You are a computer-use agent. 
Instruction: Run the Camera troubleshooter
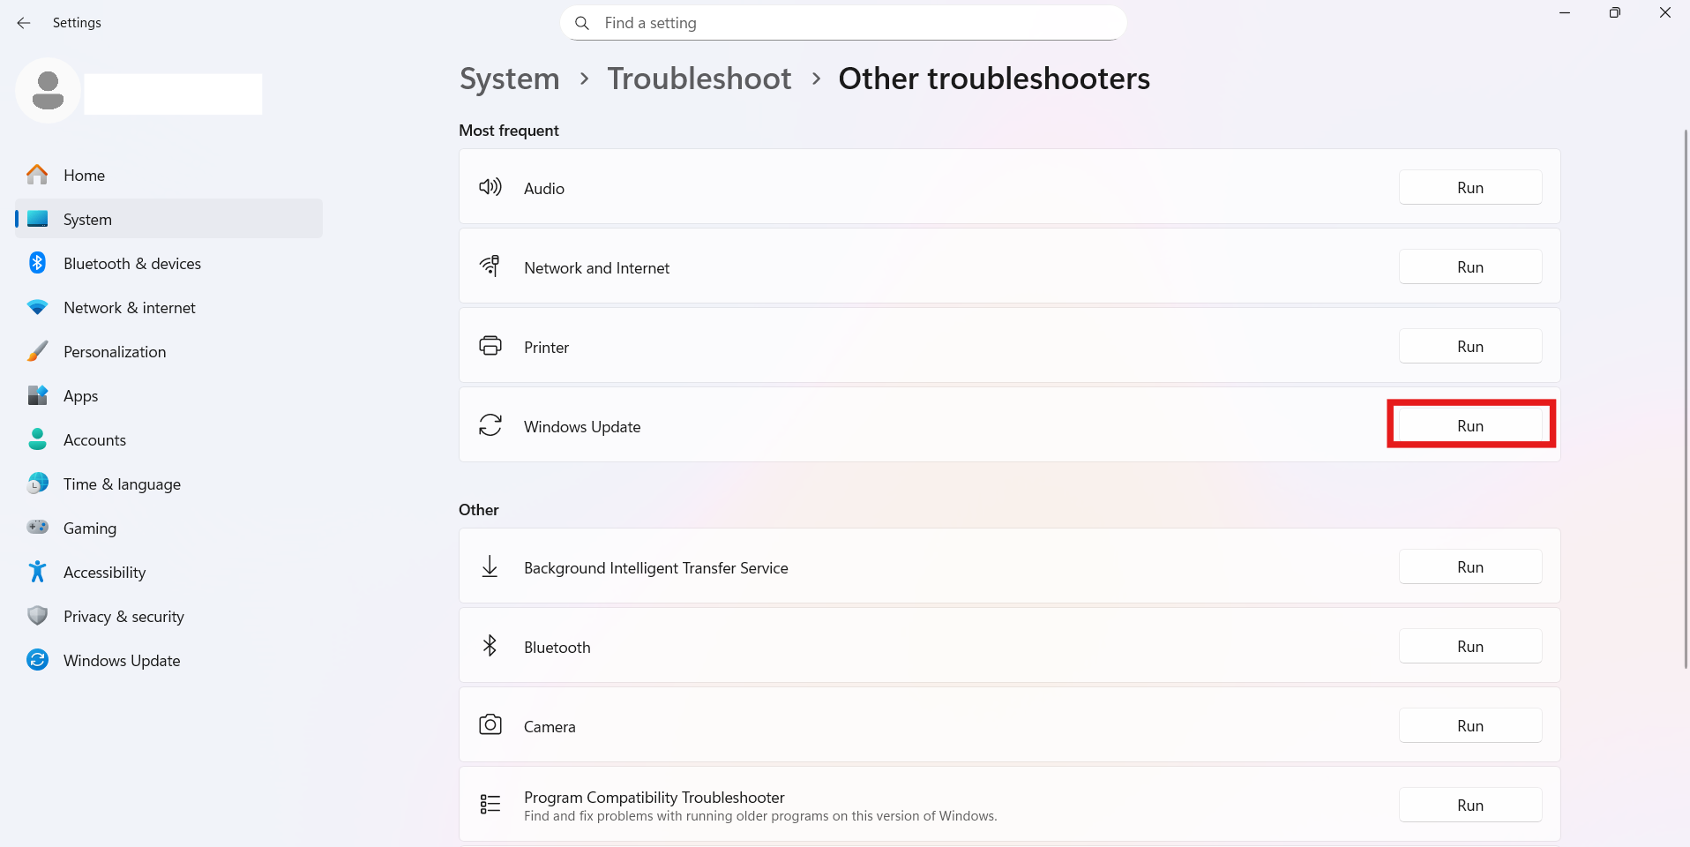pyautogui.click(x=1469, y=726)
